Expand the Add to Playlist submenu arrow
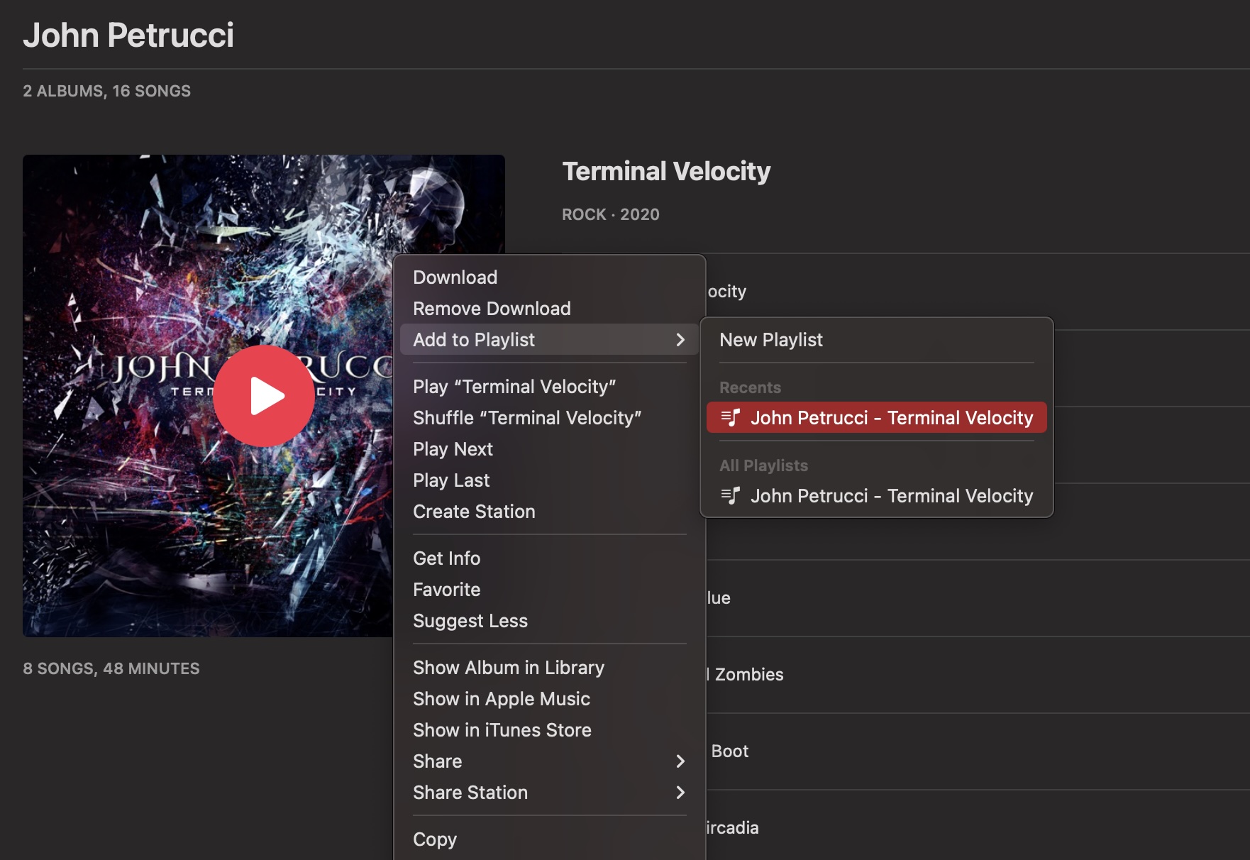This screenshot has width=1250, height=860. (680, 340)
